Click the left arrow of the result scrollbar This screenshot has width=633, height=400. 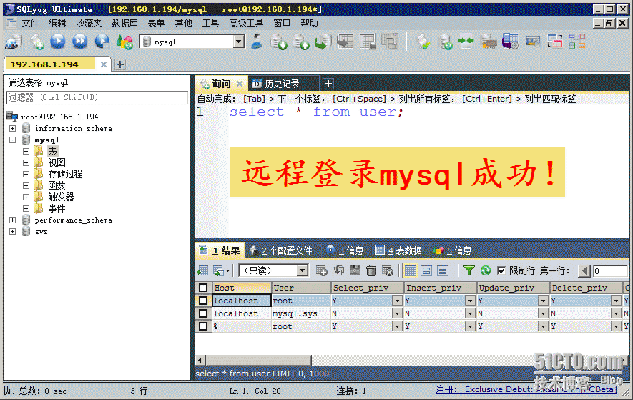click(x=200, y=360)
